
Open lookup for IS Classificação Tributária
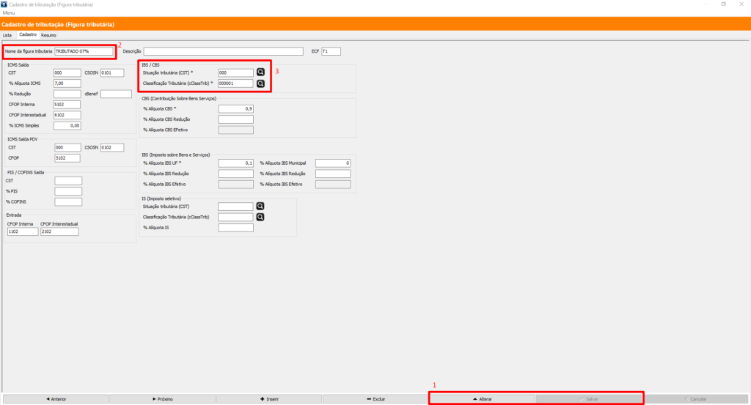tap(260, 217)
